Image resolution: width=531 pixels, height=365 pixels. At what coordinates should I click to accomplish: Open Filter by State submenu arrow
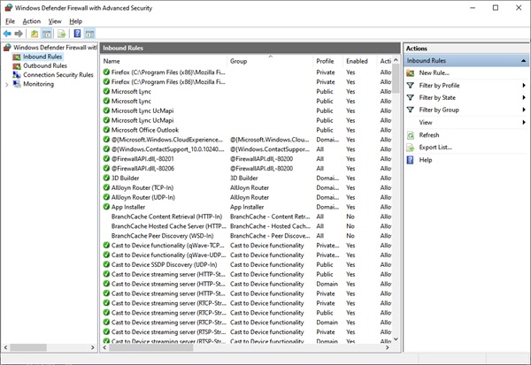pos(524,97)
